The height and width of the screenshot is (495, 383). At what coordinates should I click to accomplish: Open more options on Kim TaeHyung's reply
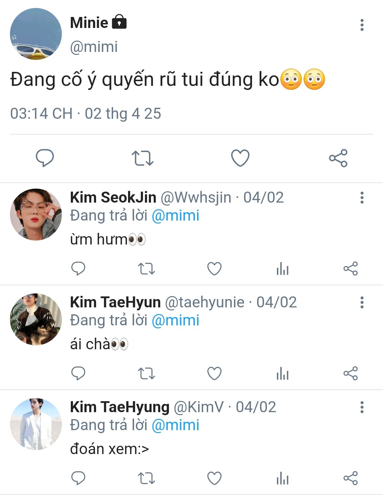tap(362, 407)
